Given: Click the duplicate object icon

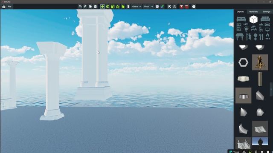Looking at the screenshot, I should 90,7.
